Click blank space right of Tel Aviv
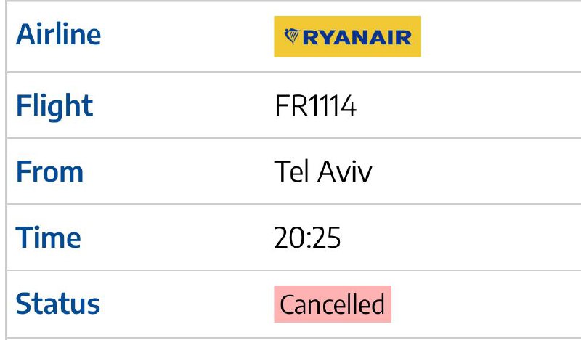581x340 pixels. [x=476, y=171]
